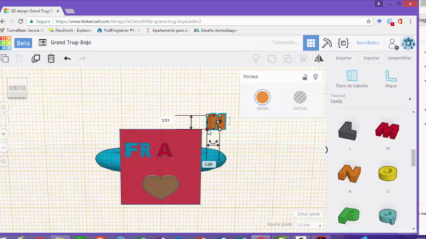Click the Novidades link

(367, 42)
